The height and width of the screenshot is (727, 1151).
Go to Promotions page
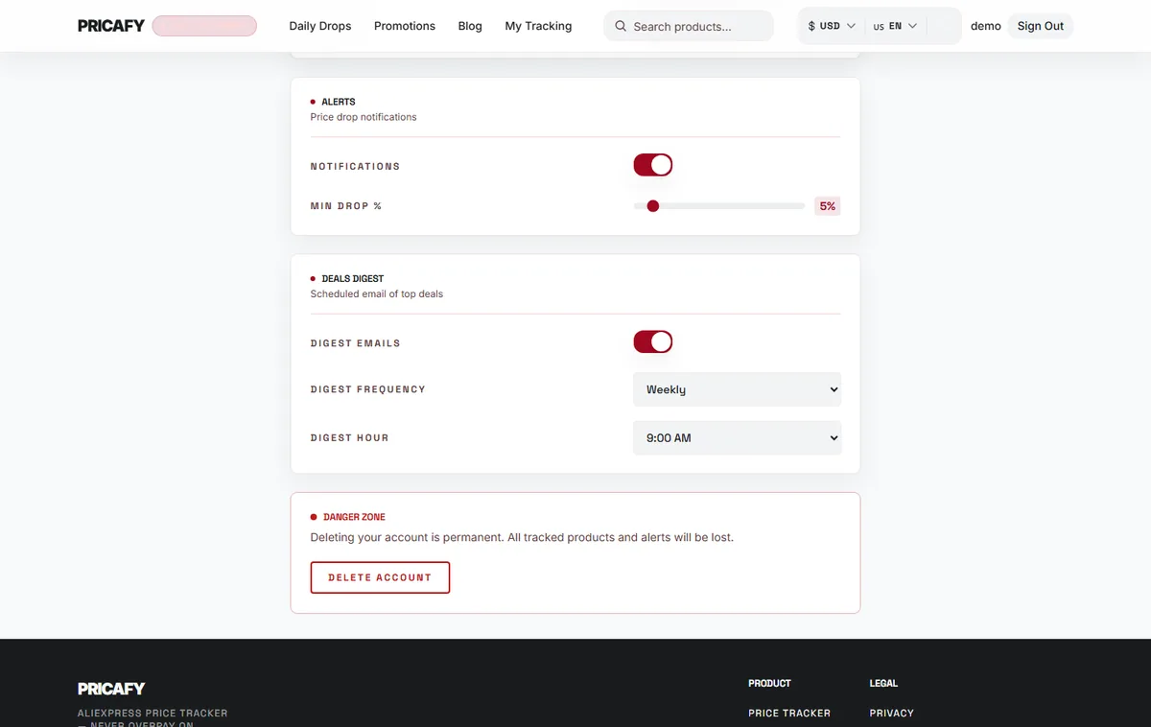405,26
